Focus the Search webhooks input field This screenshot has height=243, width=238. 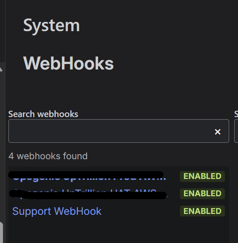pos(119,131)
